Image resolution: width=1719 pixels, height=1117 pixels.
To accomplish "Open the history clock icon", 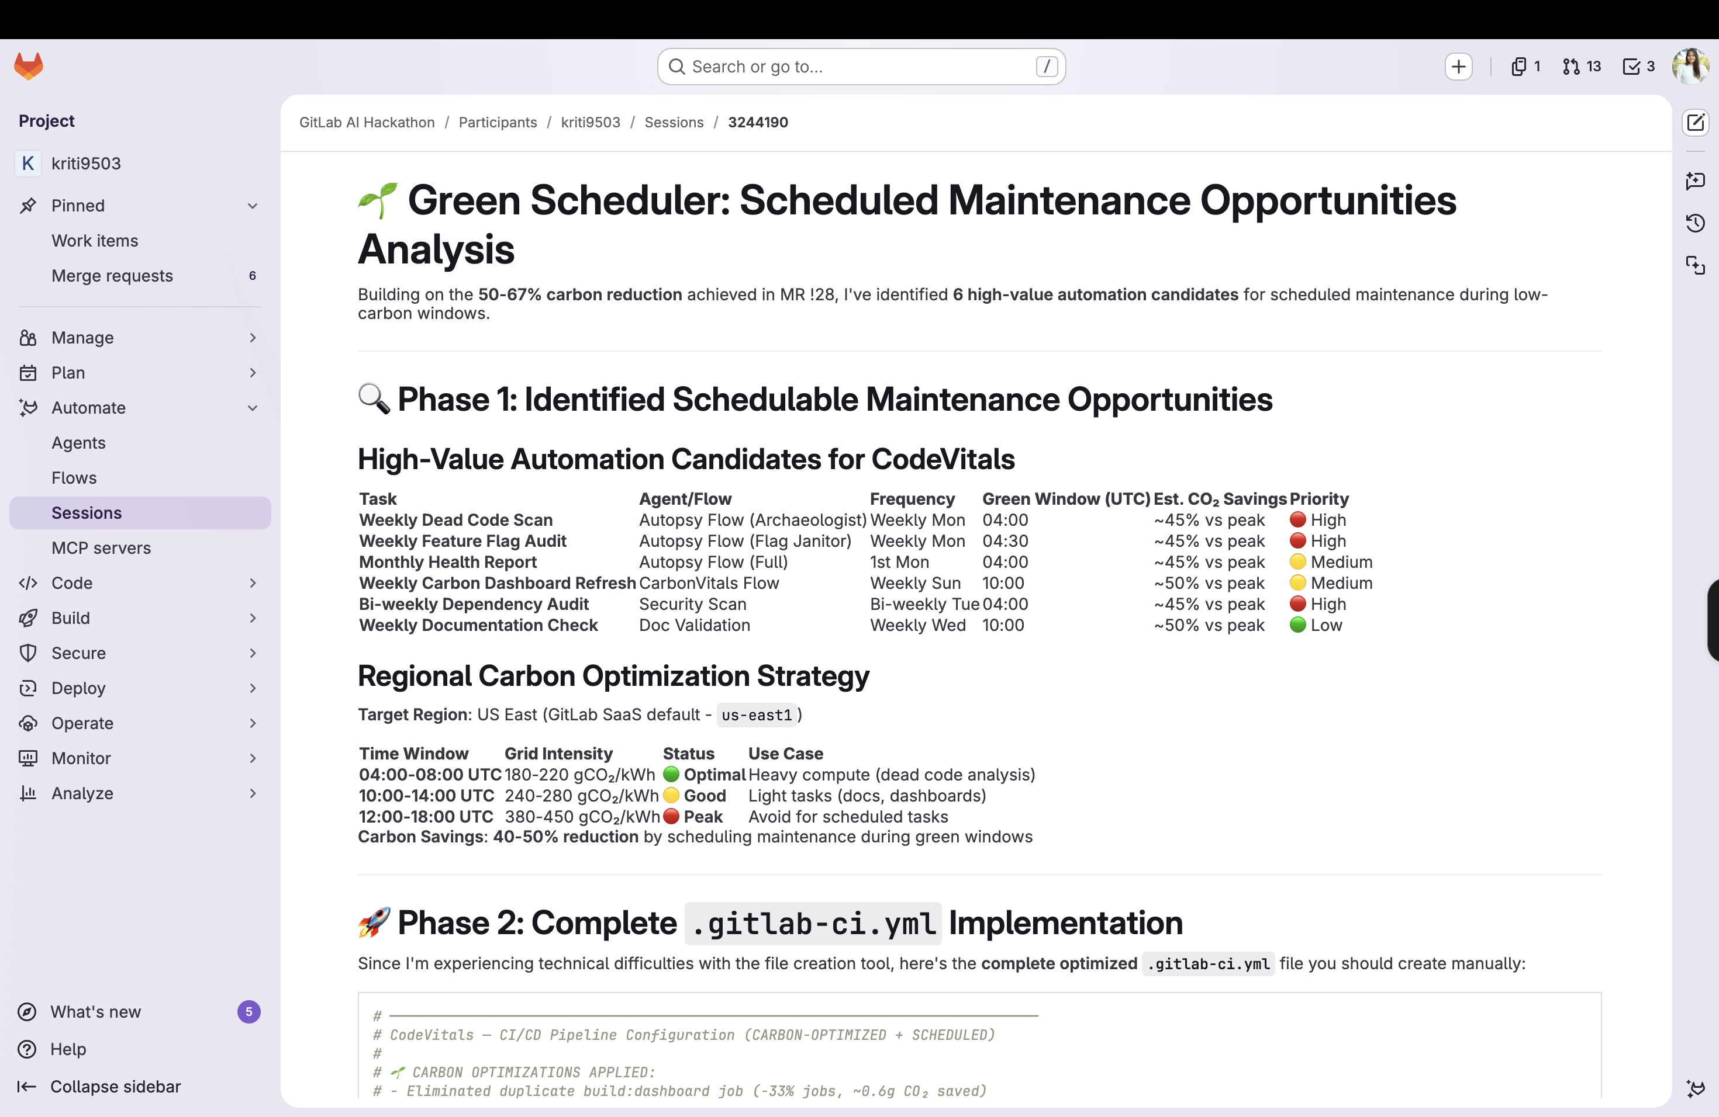I will [1694, 223].
